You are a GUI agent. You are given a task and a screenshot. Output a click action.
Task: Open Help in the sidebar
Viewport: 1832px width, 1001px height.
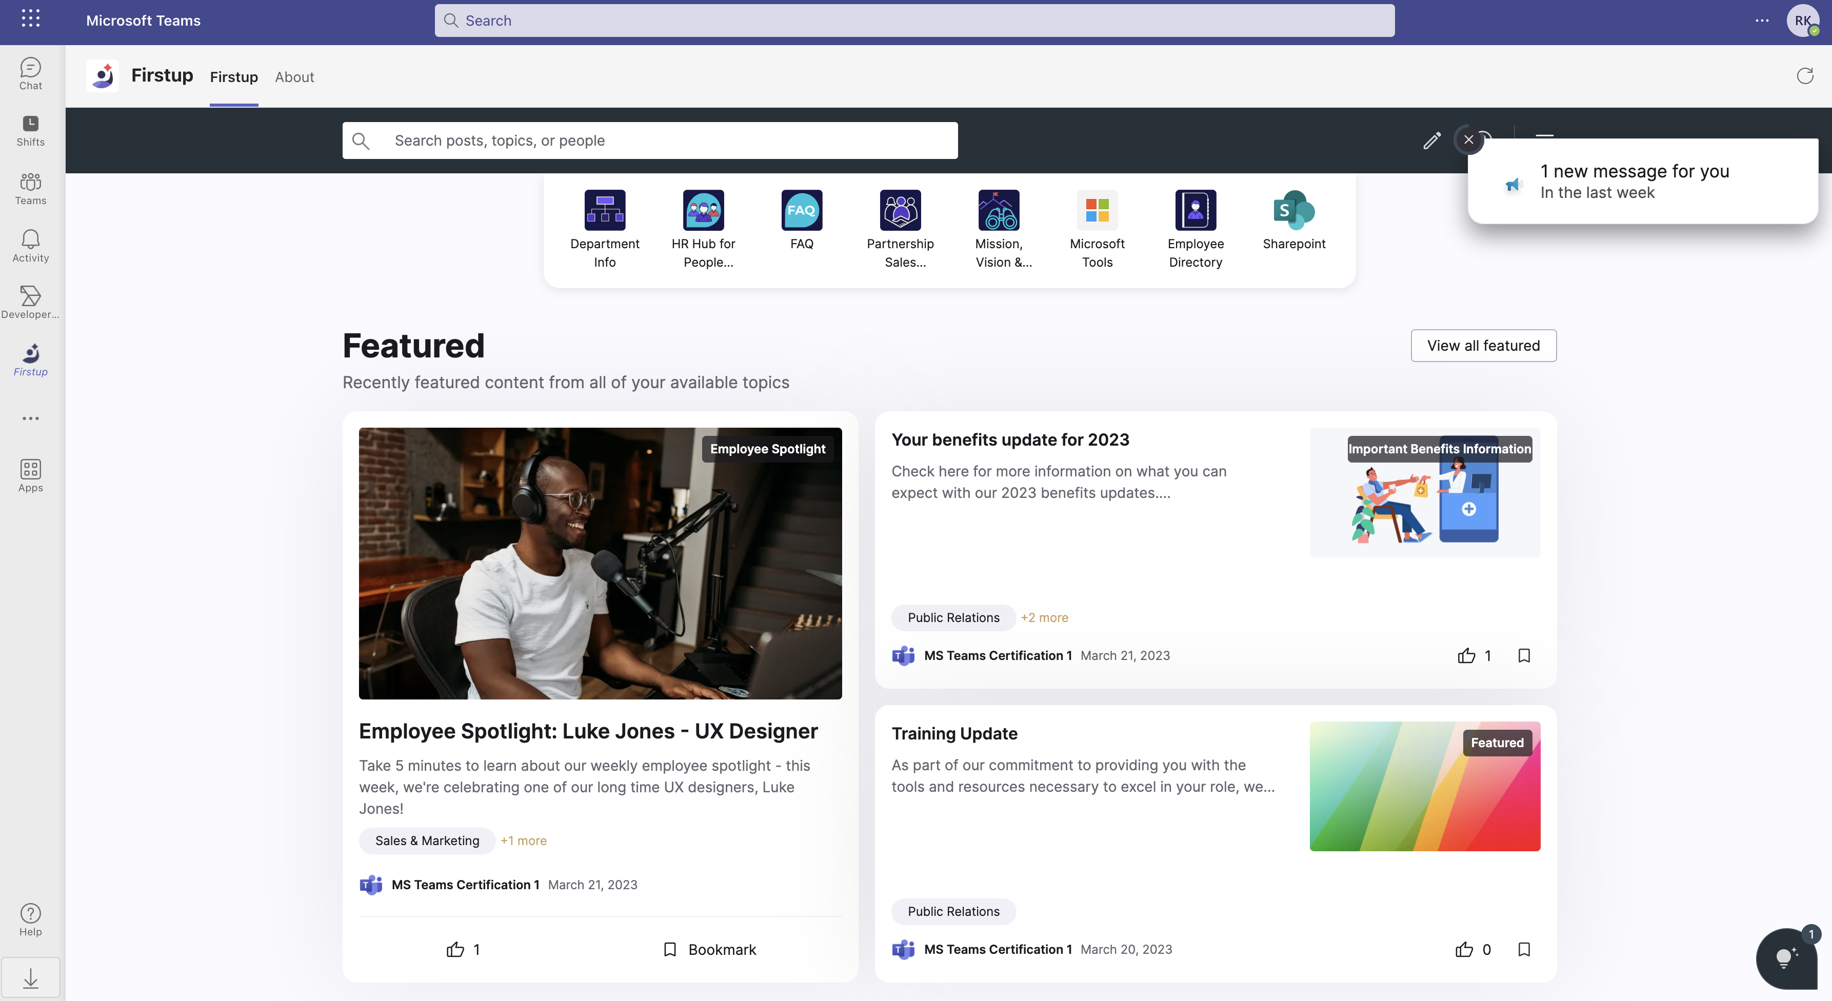[x=31, y=920]
